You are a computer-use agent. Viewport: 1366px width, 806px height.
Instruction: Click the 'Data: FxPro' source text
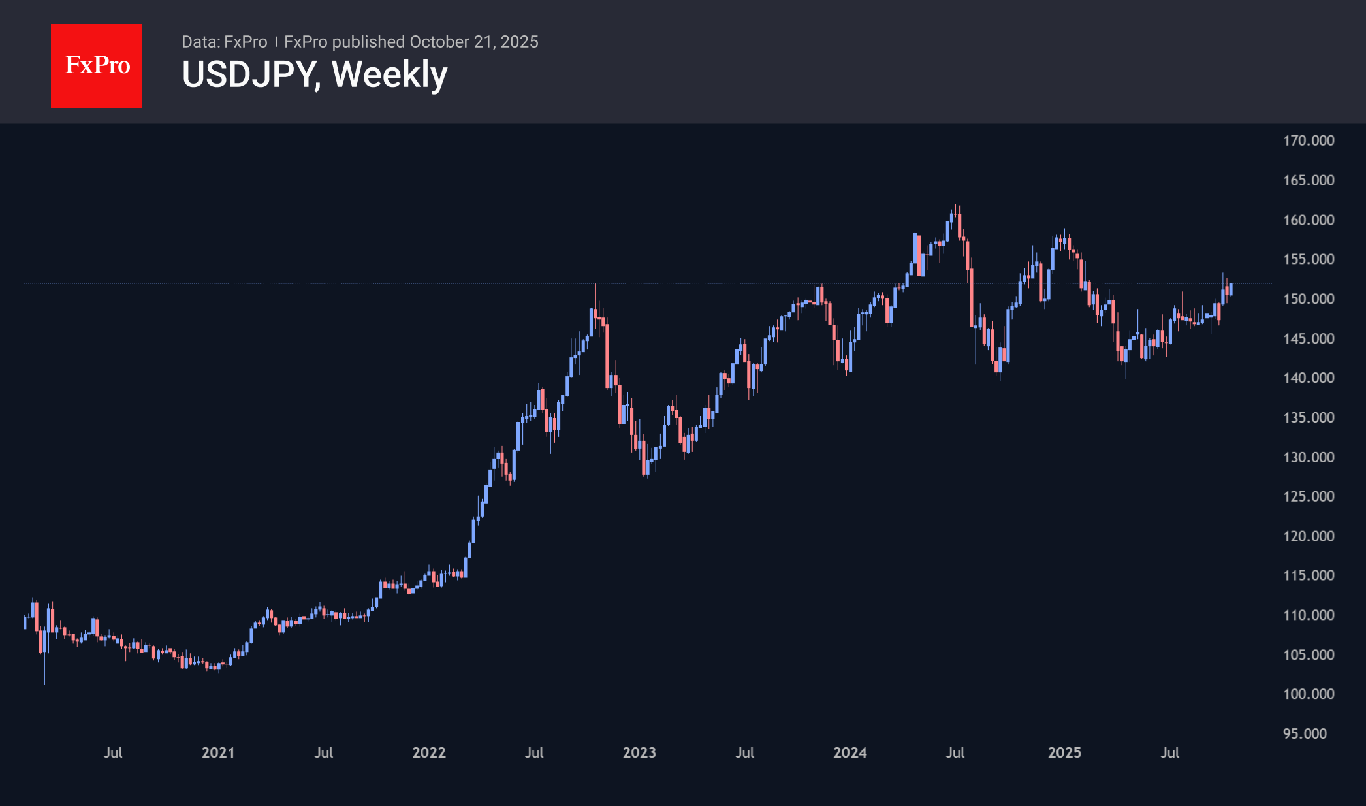(224, 42)
